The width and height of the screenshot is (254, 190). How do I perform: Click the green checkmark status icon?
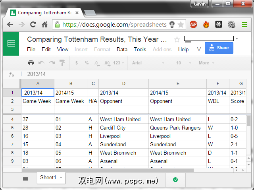coord(175,180)
